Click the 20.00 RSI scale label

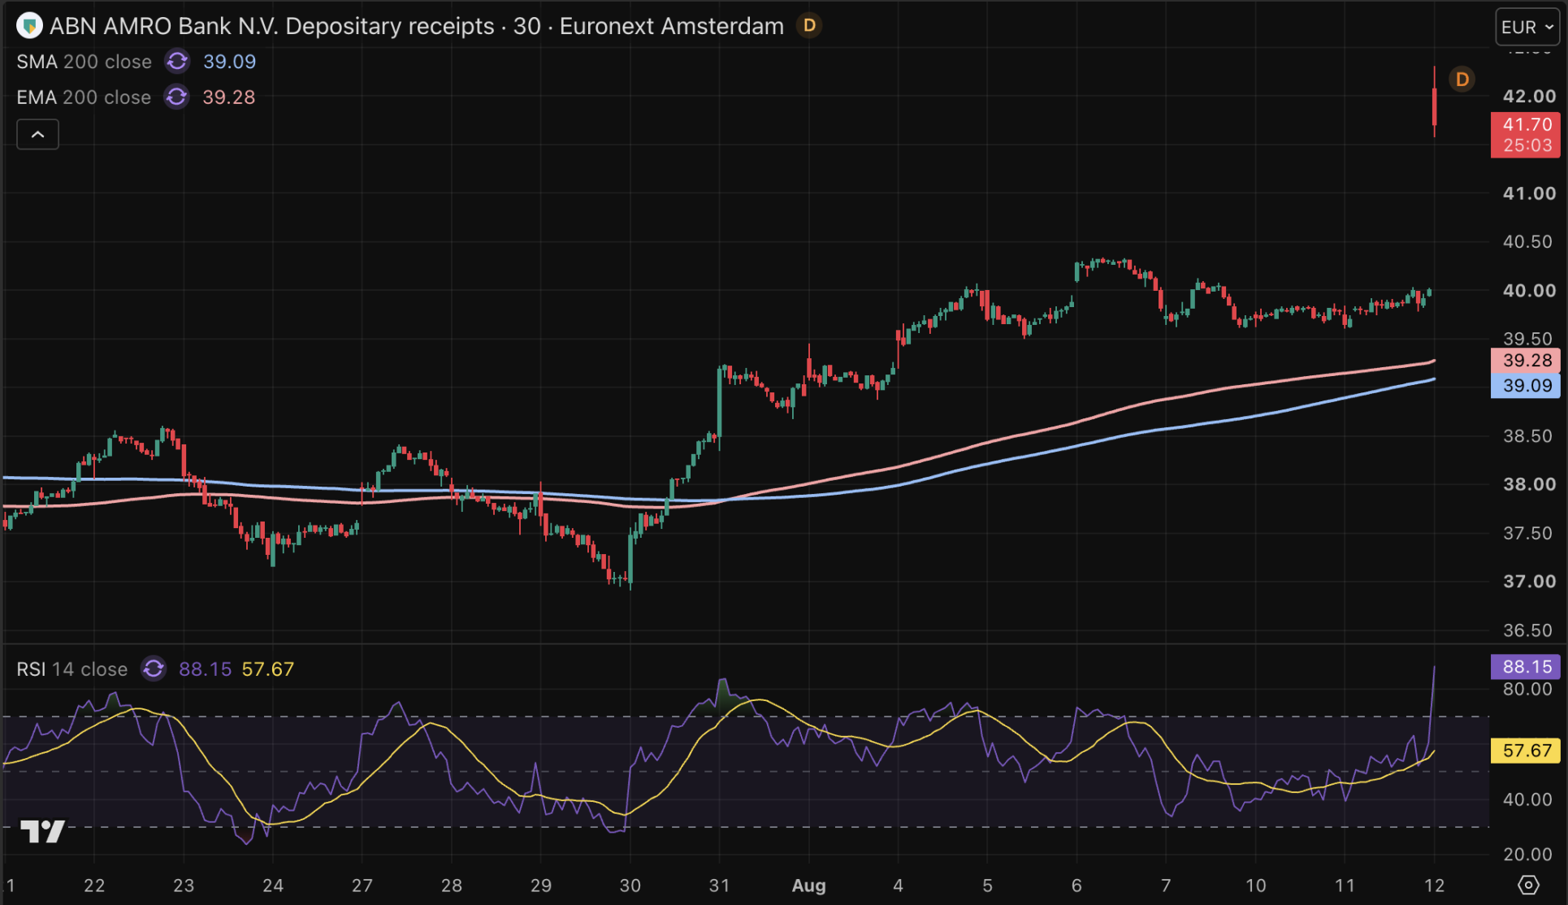tap(1527, 855)
